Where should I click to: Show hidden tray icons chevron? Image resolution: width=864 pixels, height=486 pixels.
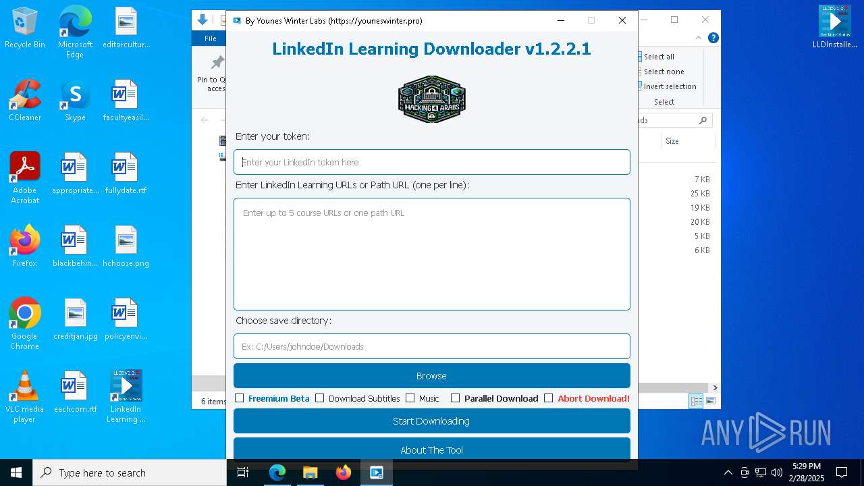(728, 473)
